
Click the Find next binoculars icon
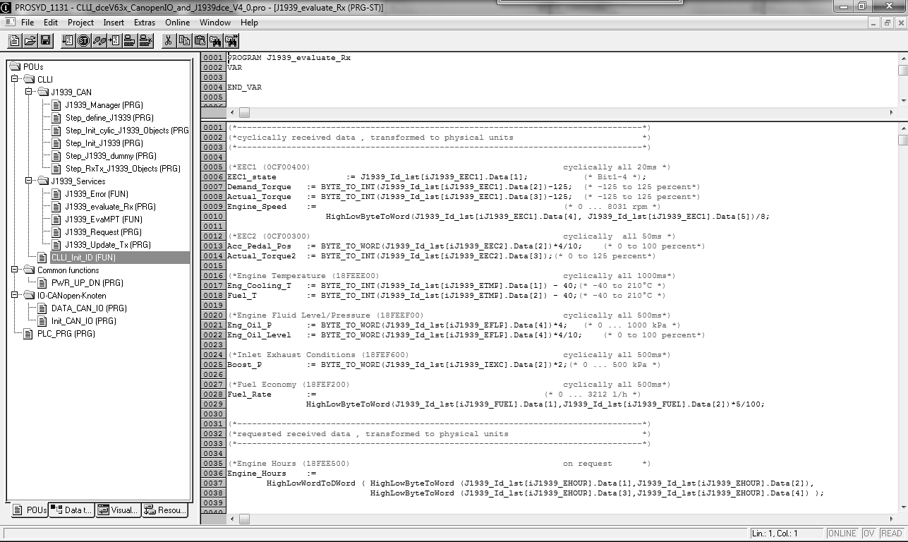[232, 40]
